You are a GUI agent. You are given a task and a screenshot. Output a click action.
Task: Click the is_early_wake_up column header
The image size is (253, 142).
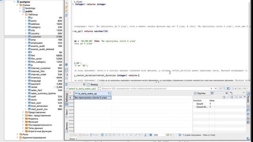click(93, 93)
